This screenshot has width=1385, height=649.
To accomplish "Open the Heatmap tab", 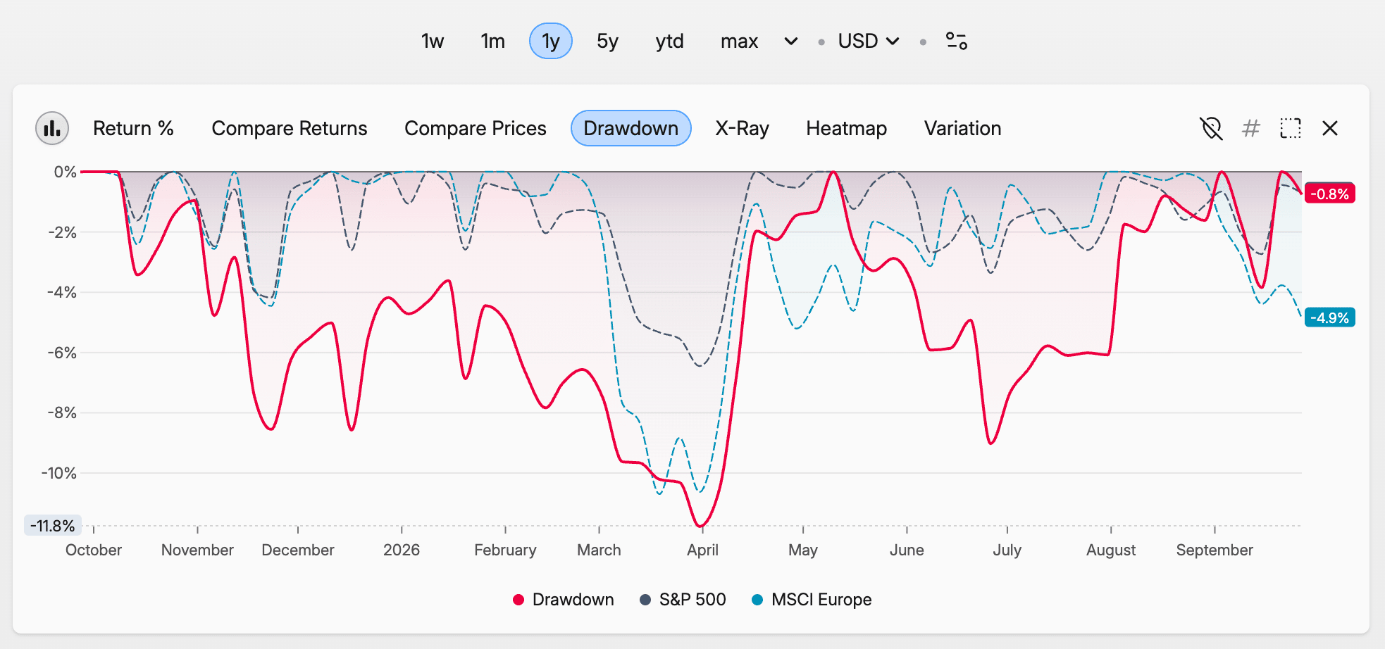I will click(x=846, y=128).
